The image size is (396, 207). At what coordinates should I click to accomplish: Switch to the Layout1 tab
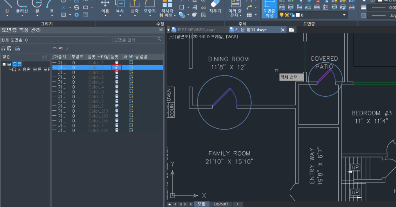coord(221,204)
